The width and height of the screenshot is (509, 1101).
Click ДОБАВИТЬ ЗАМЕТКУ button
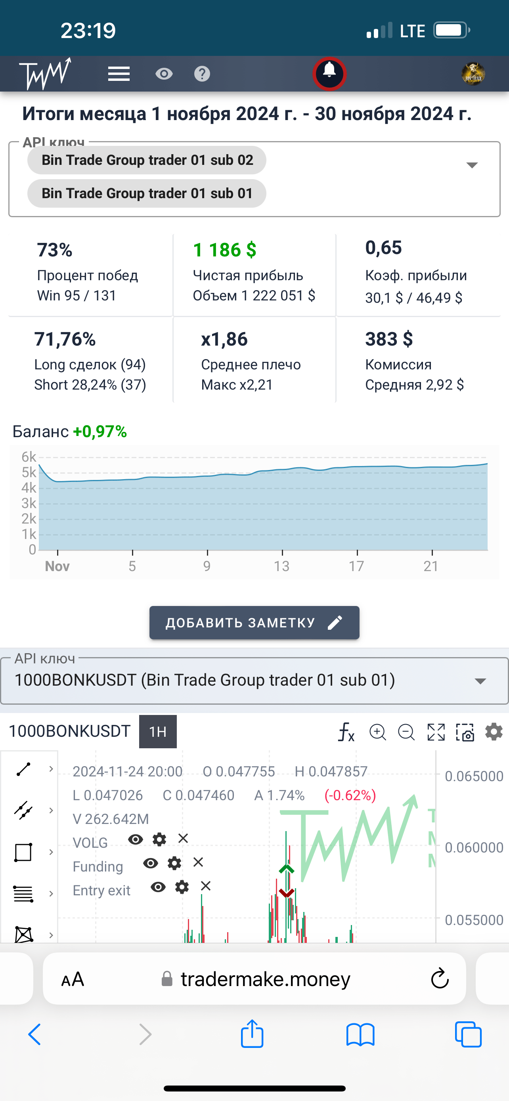click(x=254, y=622)
